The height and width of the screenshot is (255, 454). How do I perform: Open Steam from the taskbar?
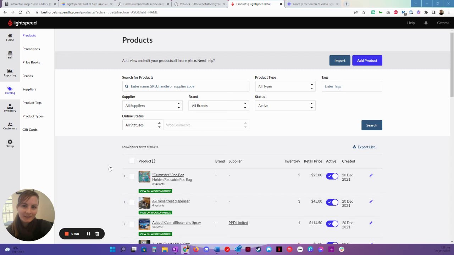[x=258, y=249]
